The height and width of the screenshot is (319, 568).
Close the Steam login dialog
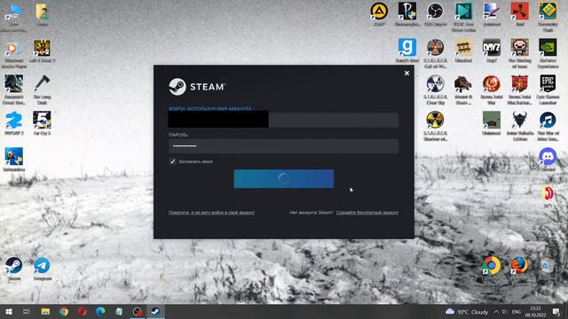(406, 73)
